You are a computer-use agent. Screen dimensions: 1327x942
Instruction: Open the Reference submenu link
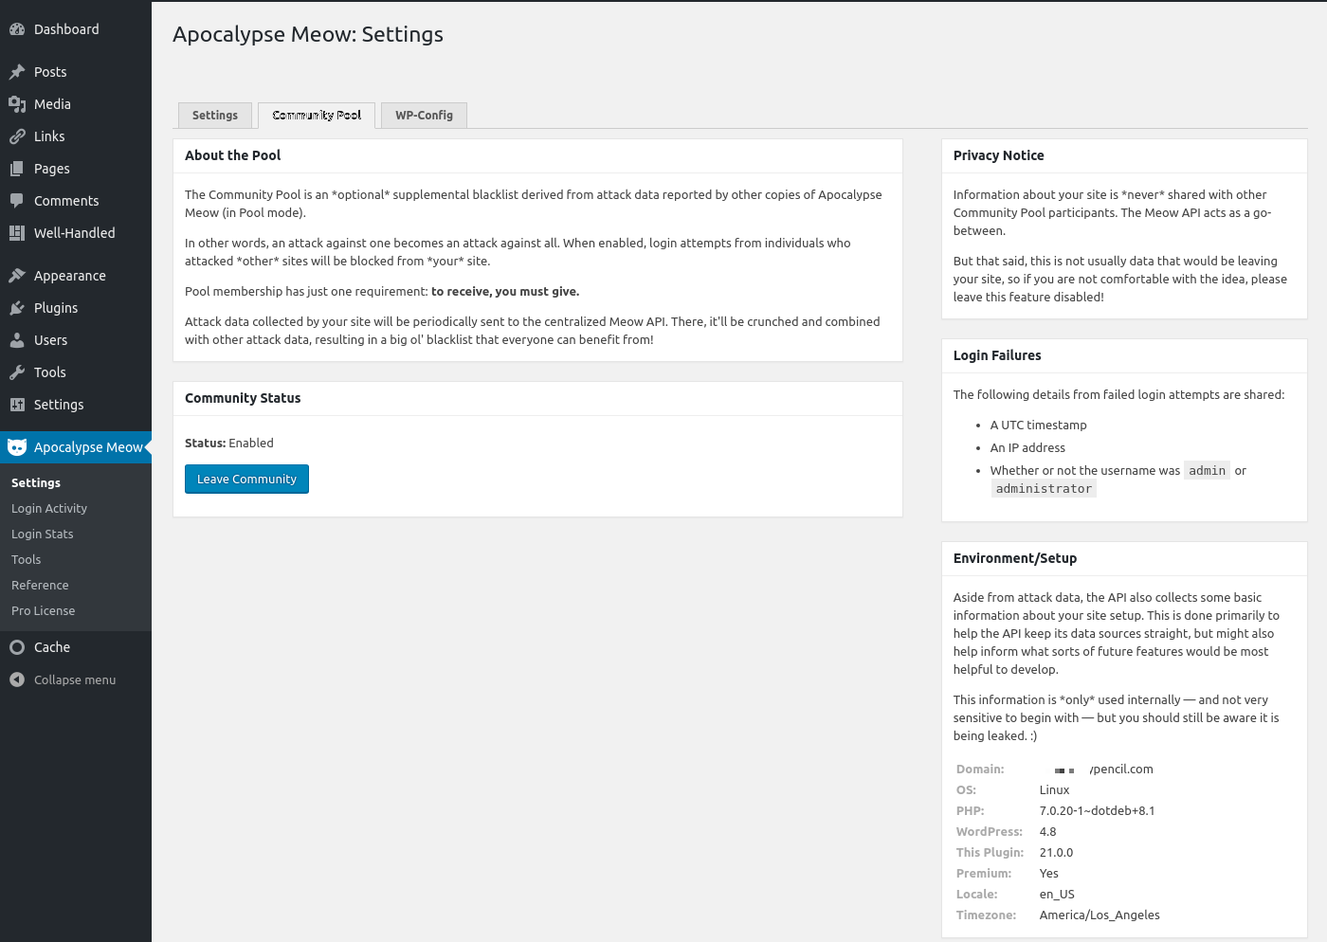pos(40,586)
